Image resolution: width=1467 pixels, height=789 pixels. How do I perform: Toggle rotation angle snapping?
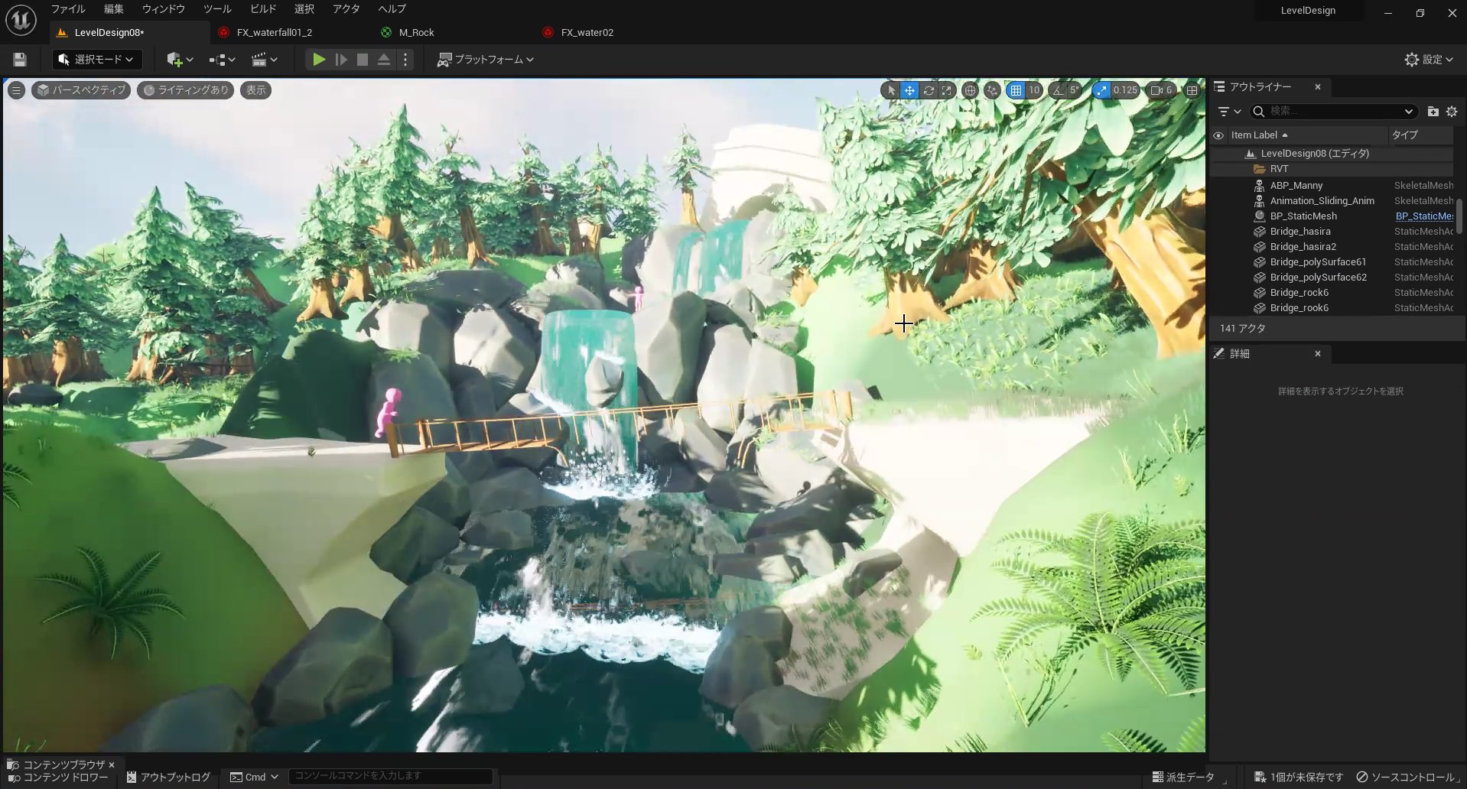[x=1057, y=90]
